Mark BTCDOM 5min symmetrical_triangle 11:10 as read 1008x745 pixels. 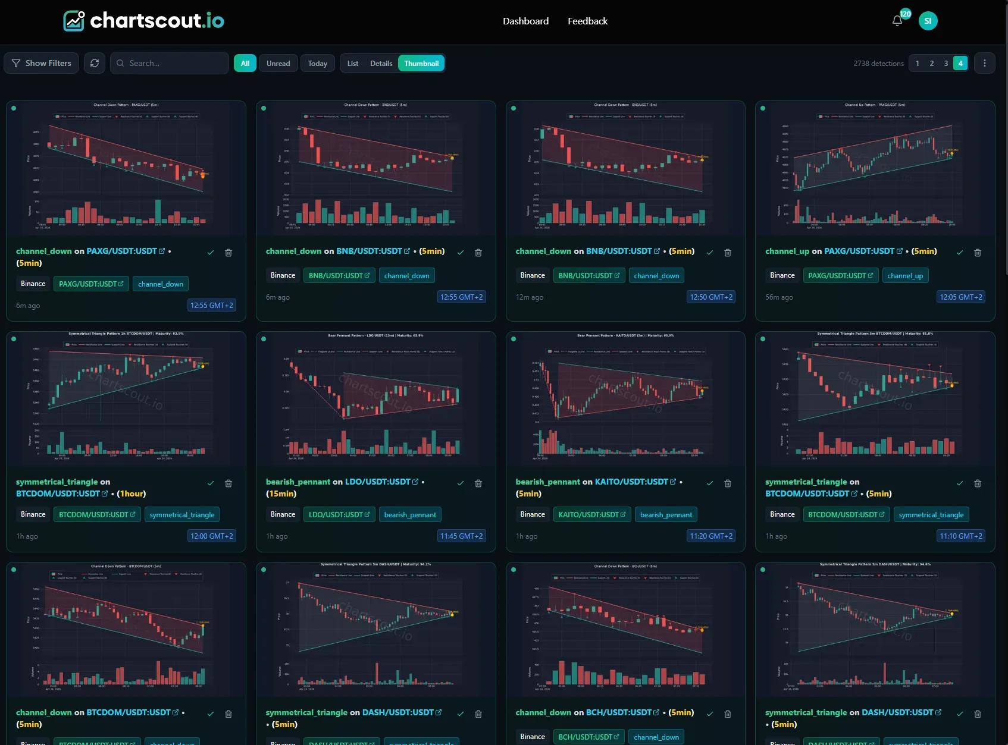[x=960, y=483]
